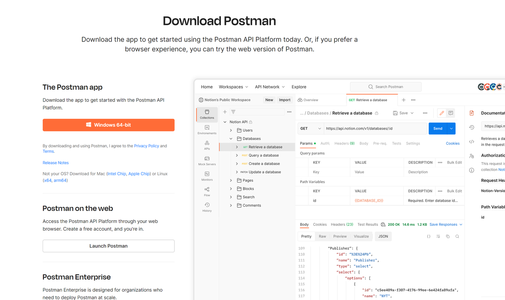Open the Collections sidebar icon
505x300 pixels.
[x=207, y=114]
